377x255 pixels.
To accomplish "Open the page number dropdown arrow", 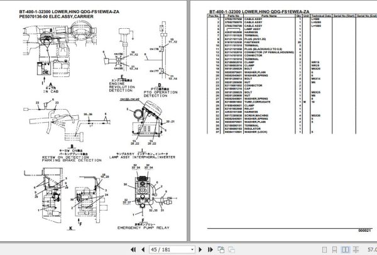I will click(x=192, y=249).
